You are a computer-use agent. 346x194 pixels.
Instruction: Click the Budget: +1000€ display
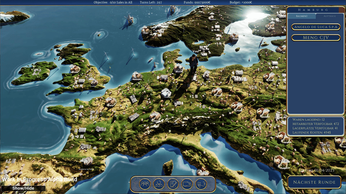241,3
